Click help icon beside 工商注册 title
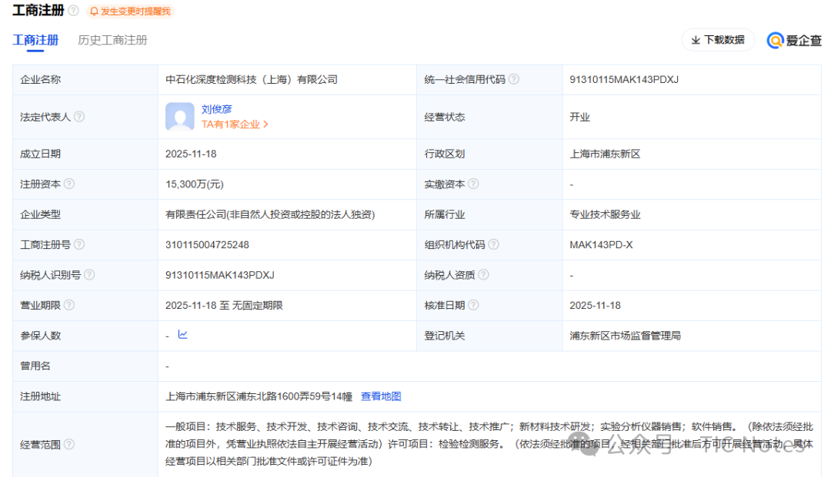831x477 pixels. 73,11
